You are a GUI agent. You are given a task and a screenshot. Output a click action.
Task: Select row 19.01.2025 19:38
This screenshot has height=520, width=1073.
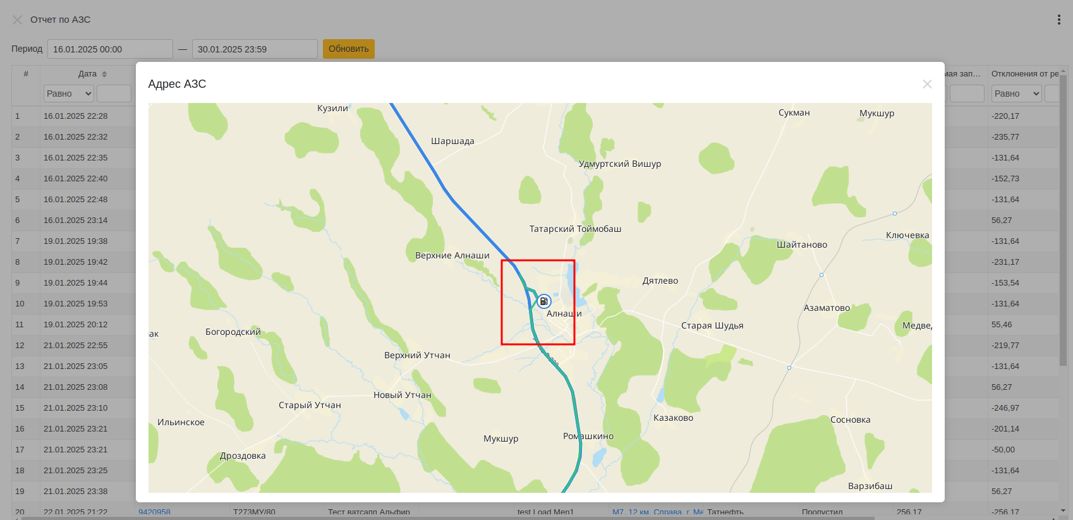pos(75,241)
